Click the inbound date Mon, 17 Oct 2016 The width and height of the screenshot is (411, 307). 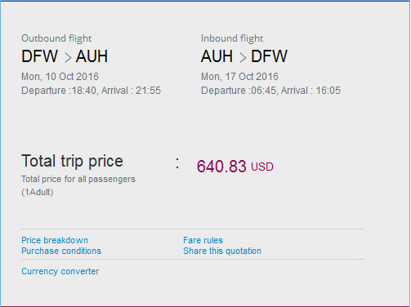(239, 77)
